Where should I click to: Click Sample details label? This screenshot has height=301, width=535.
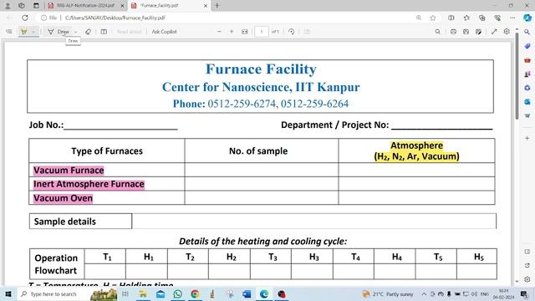pyautogui.click(x=65, y=222)
